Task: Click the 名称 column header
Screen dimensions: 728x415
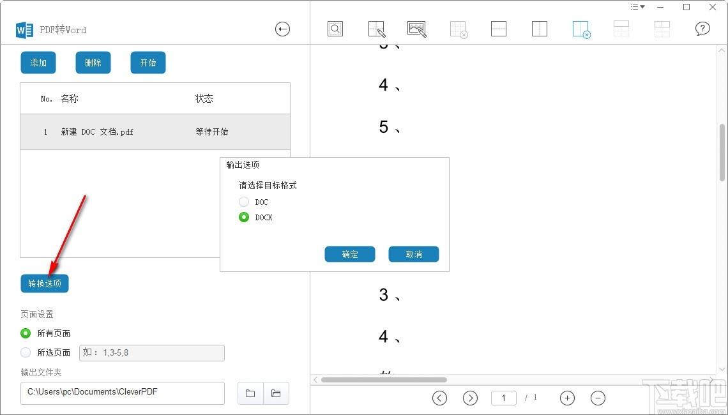Action: point(70,98)
